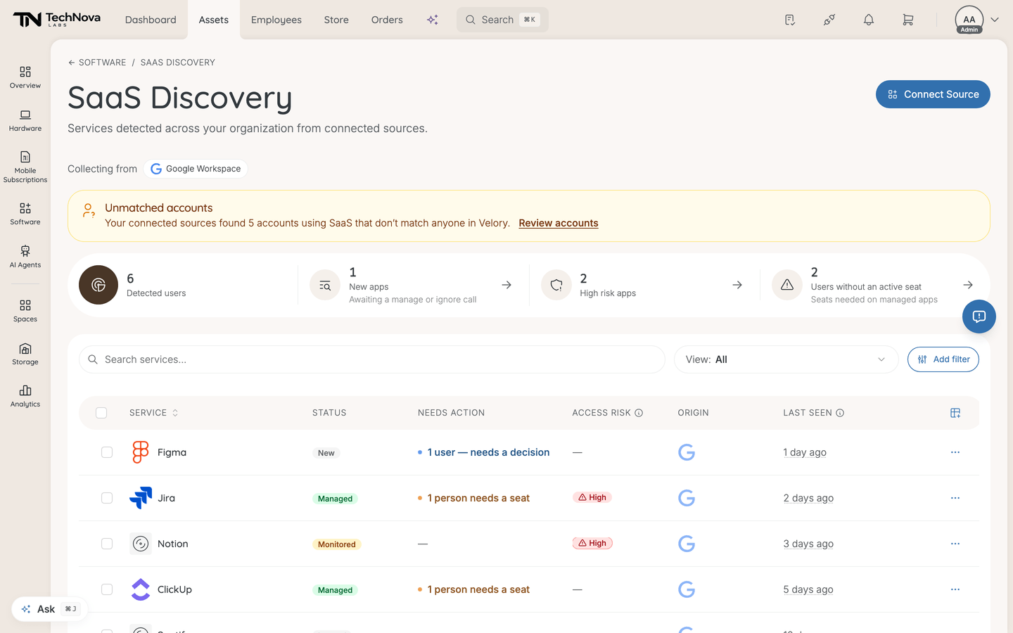Open the checklist icon in header
The width and height of the screenshot is (1013, 633).
click(x=790, y=20)
